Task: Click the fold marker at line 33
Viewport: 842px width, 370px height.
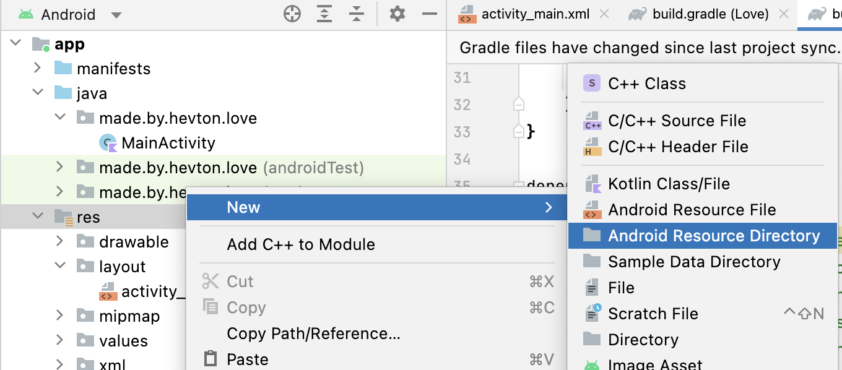Action: point(519,131)
